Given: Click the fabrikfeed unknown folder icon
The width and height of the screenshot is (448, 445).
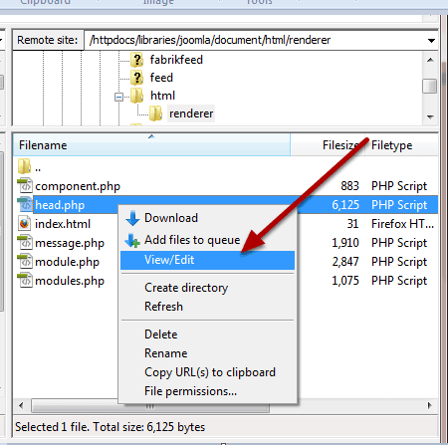Looking at the screenshot, I should point(136,60).
